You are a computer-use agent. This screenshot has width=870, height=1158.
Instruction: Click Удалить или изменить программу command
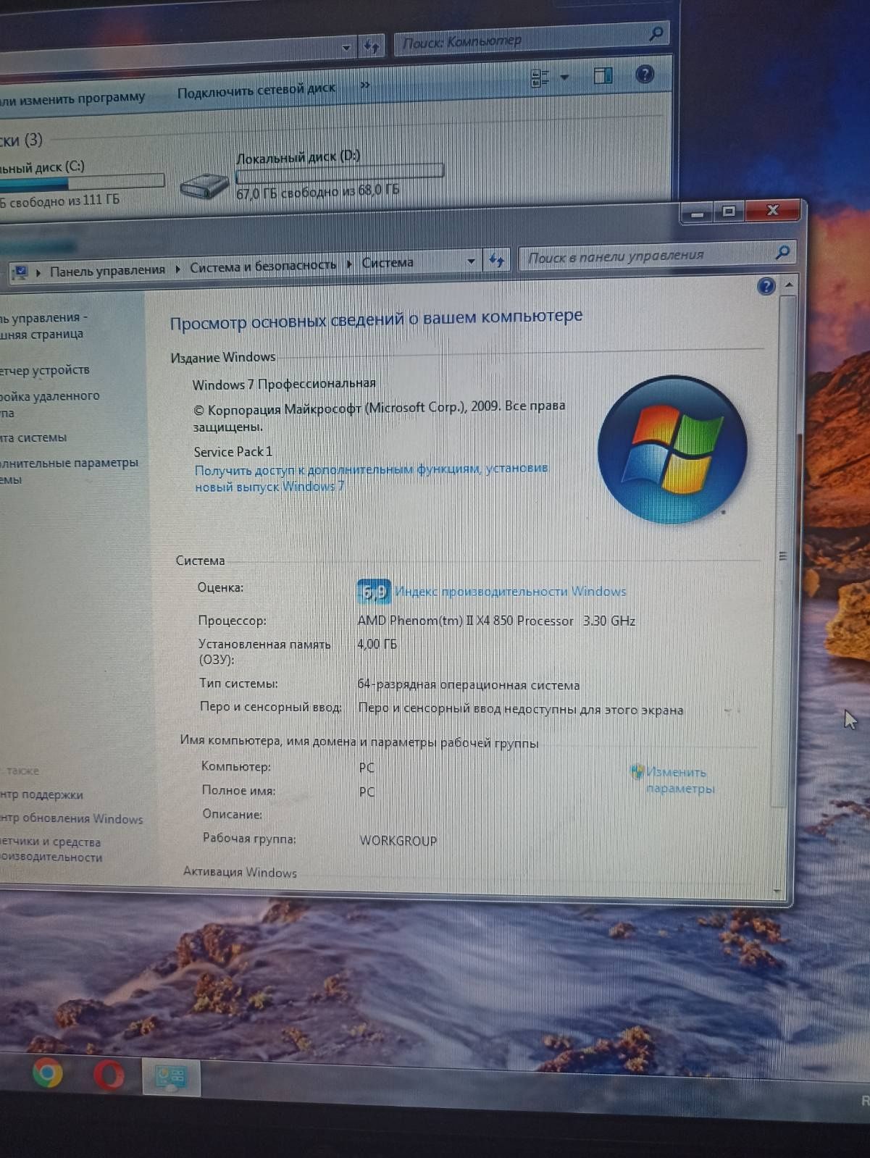pos(72,98)
